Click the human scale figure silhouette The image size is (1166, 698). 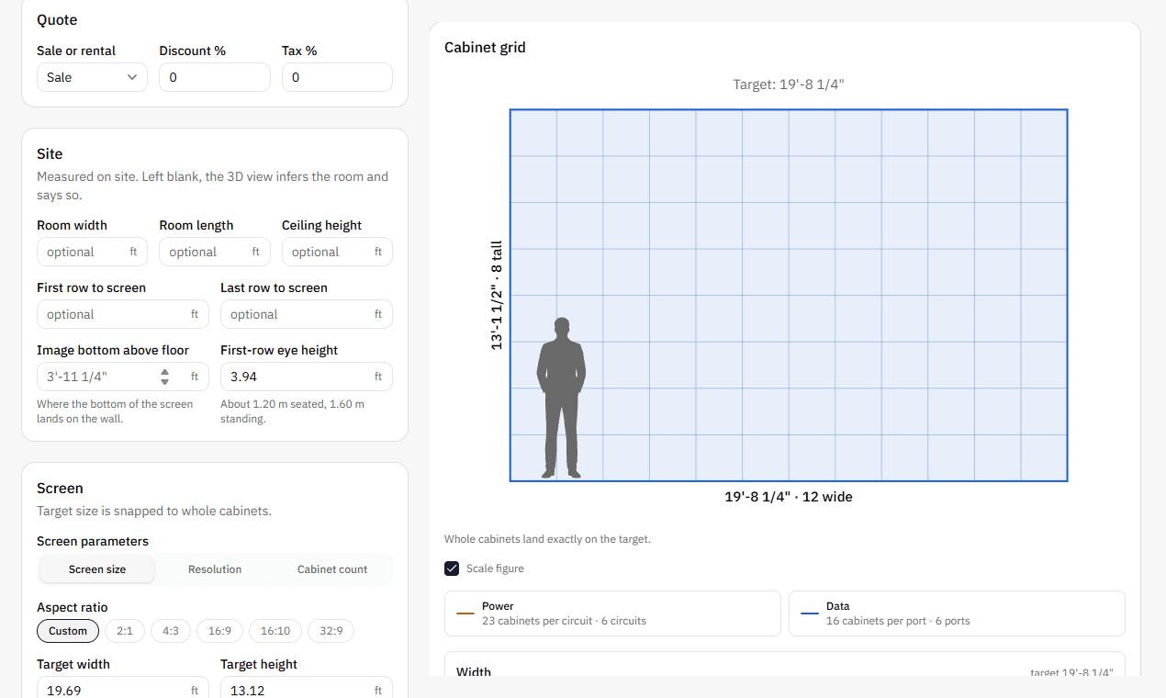(561, 398)
